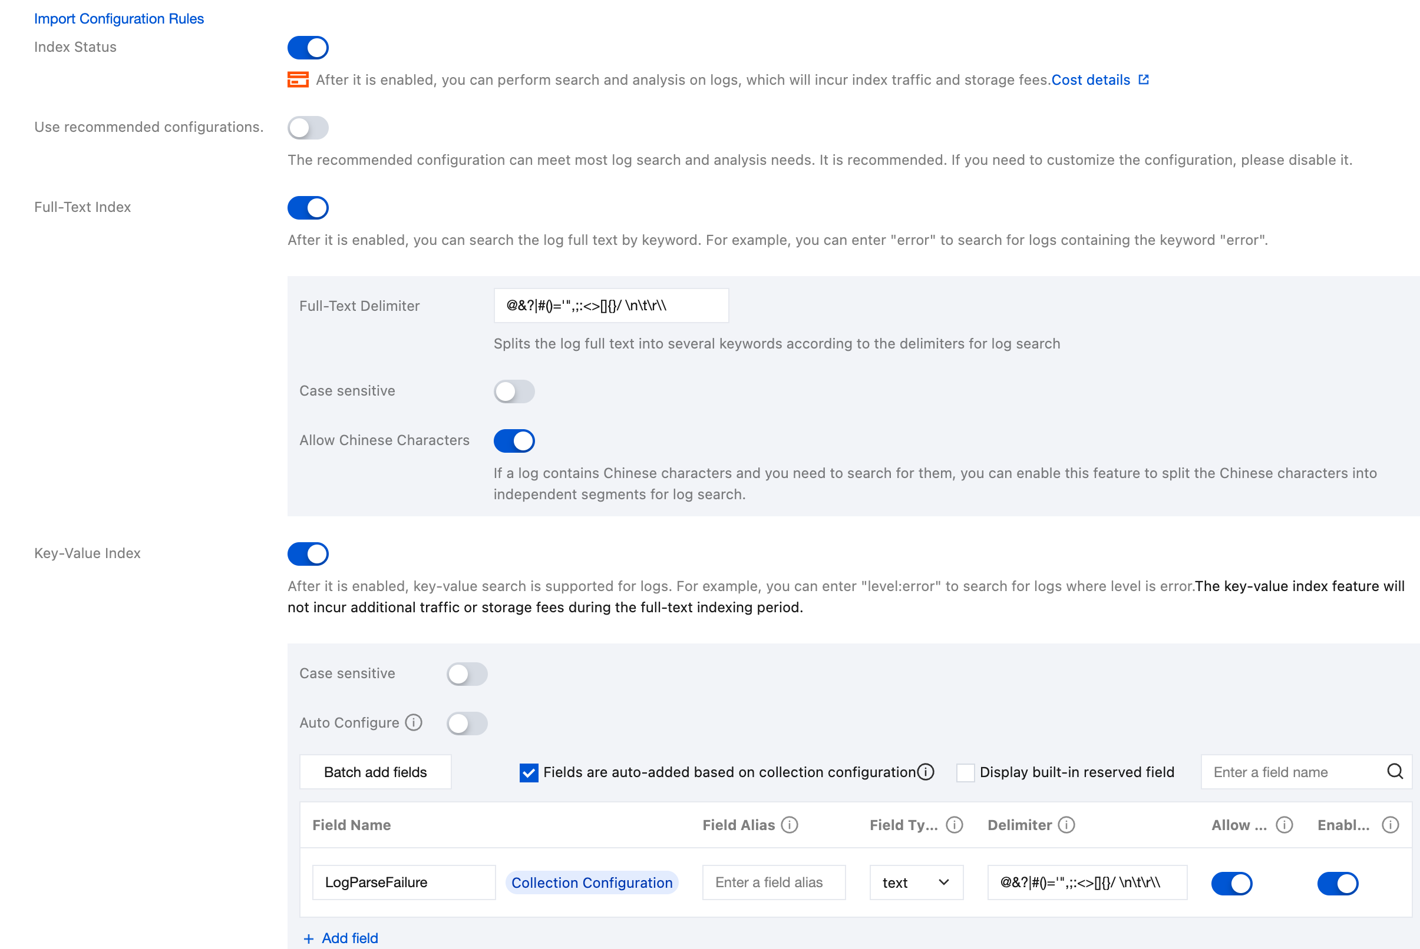
Task: Open the Import Configuration Rules link
Action: [x=119, y=19]
